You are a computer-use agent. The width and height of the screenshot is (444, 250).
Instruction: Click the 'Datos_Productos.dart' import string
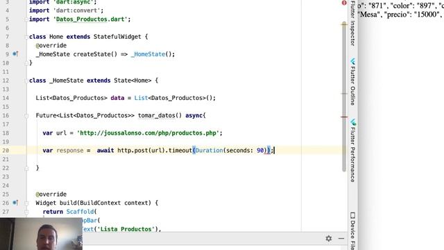pyautogui.click(x=90, y=19)
